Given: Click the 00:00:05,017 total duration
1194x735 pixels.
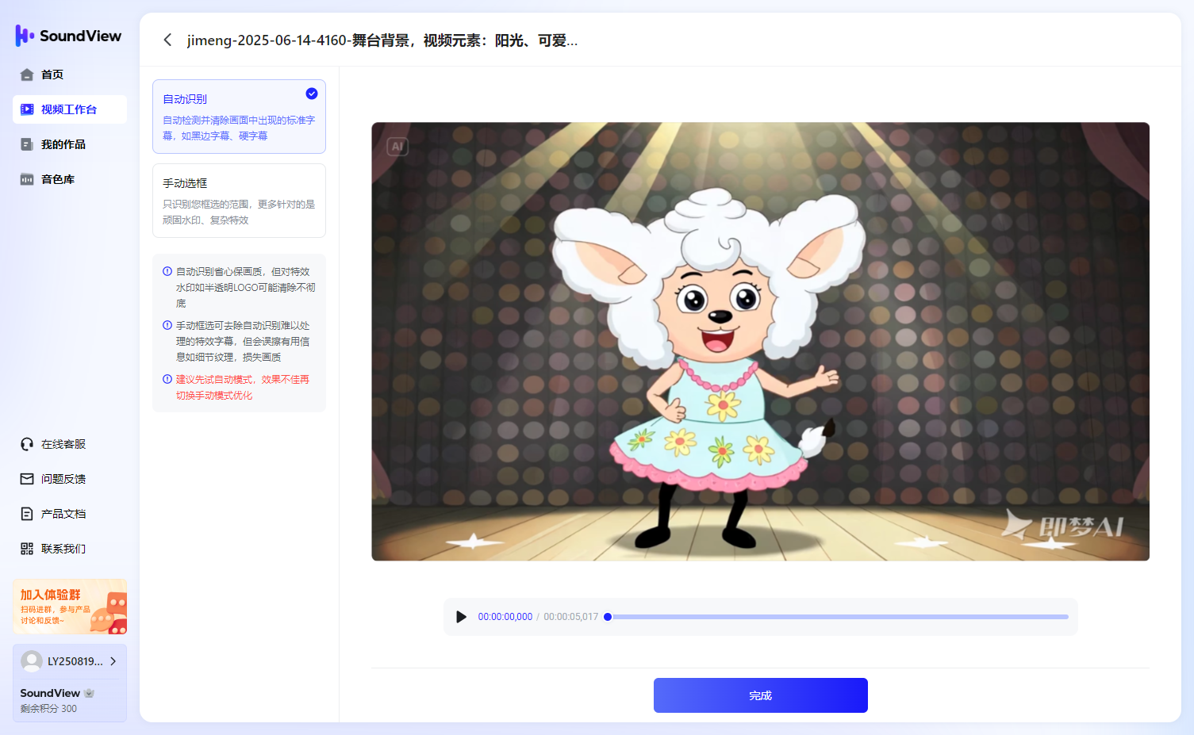Looking at the screenshot, I should coord(571,617).
